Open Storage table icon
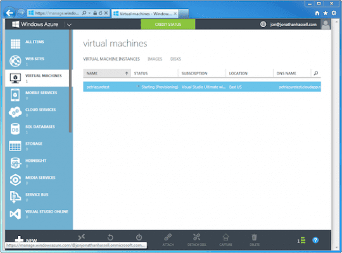This screenshot has height=253, width=342. (x=15, y=146)
